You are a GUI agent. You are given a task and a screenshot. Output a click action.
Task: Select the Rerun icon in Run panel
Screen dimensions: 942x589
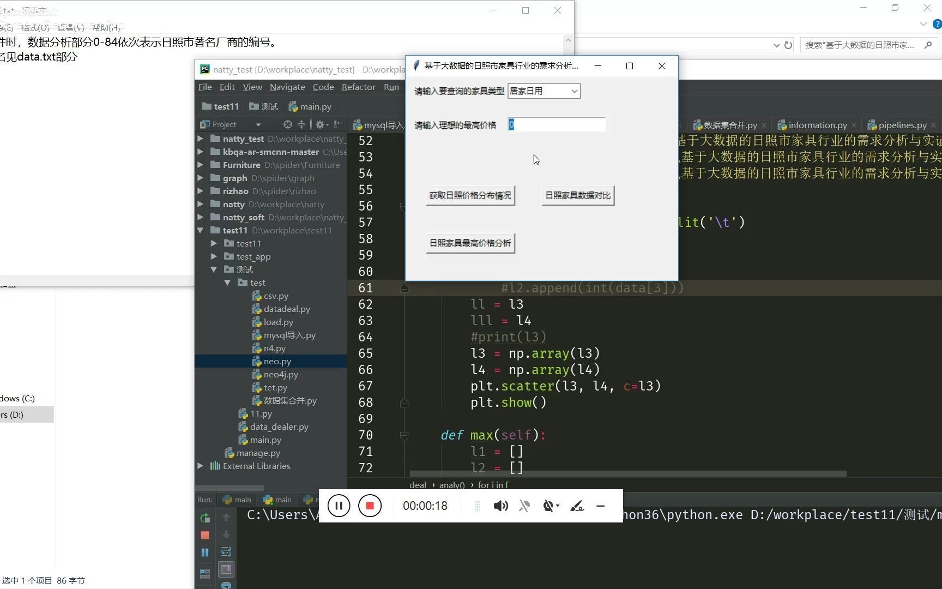tap(204, 518)
